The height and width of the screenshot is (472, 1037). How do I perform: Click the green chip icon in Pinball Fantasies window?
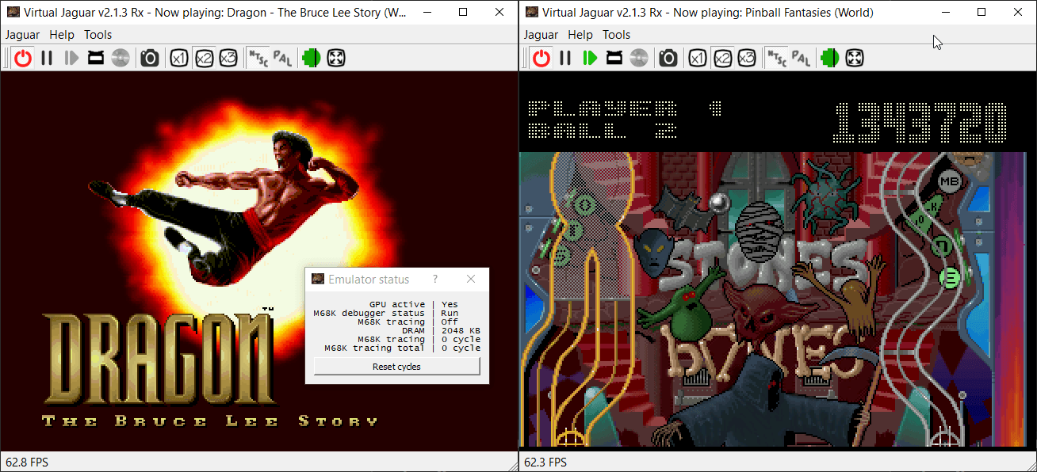(x=830, y=58)
